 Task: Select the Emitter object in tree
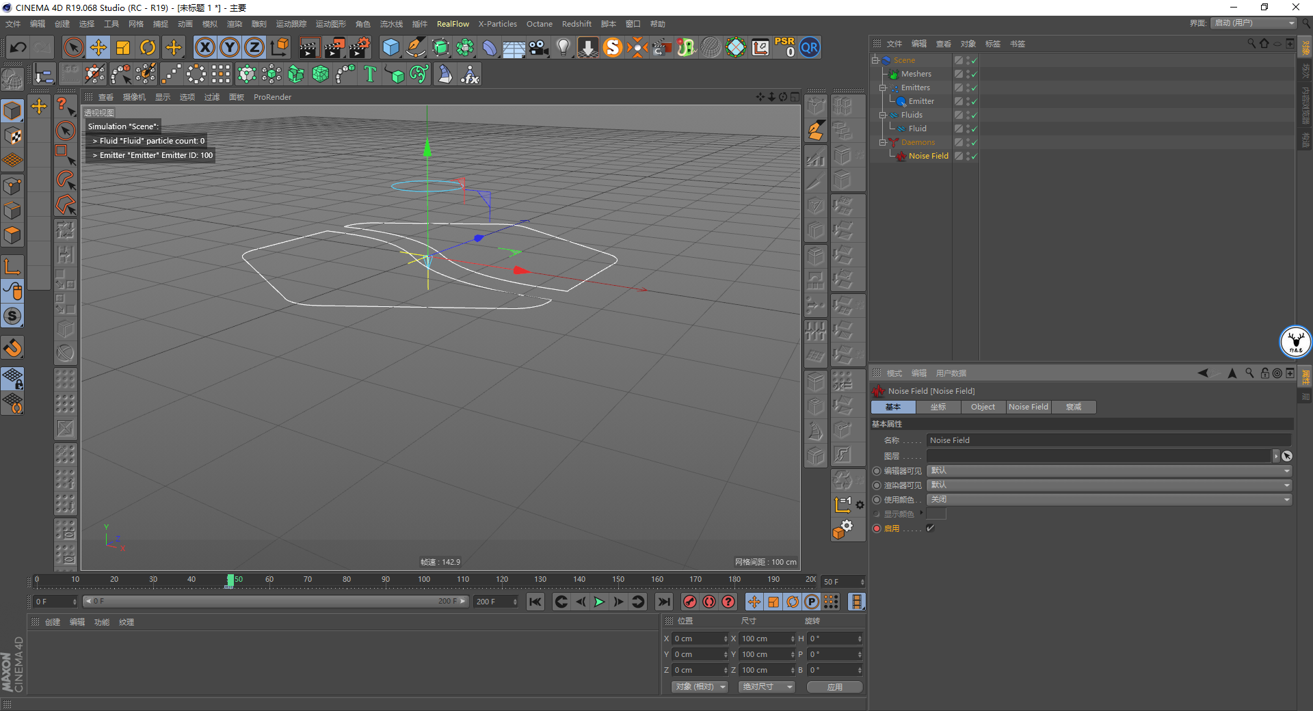tap(921, 101)
